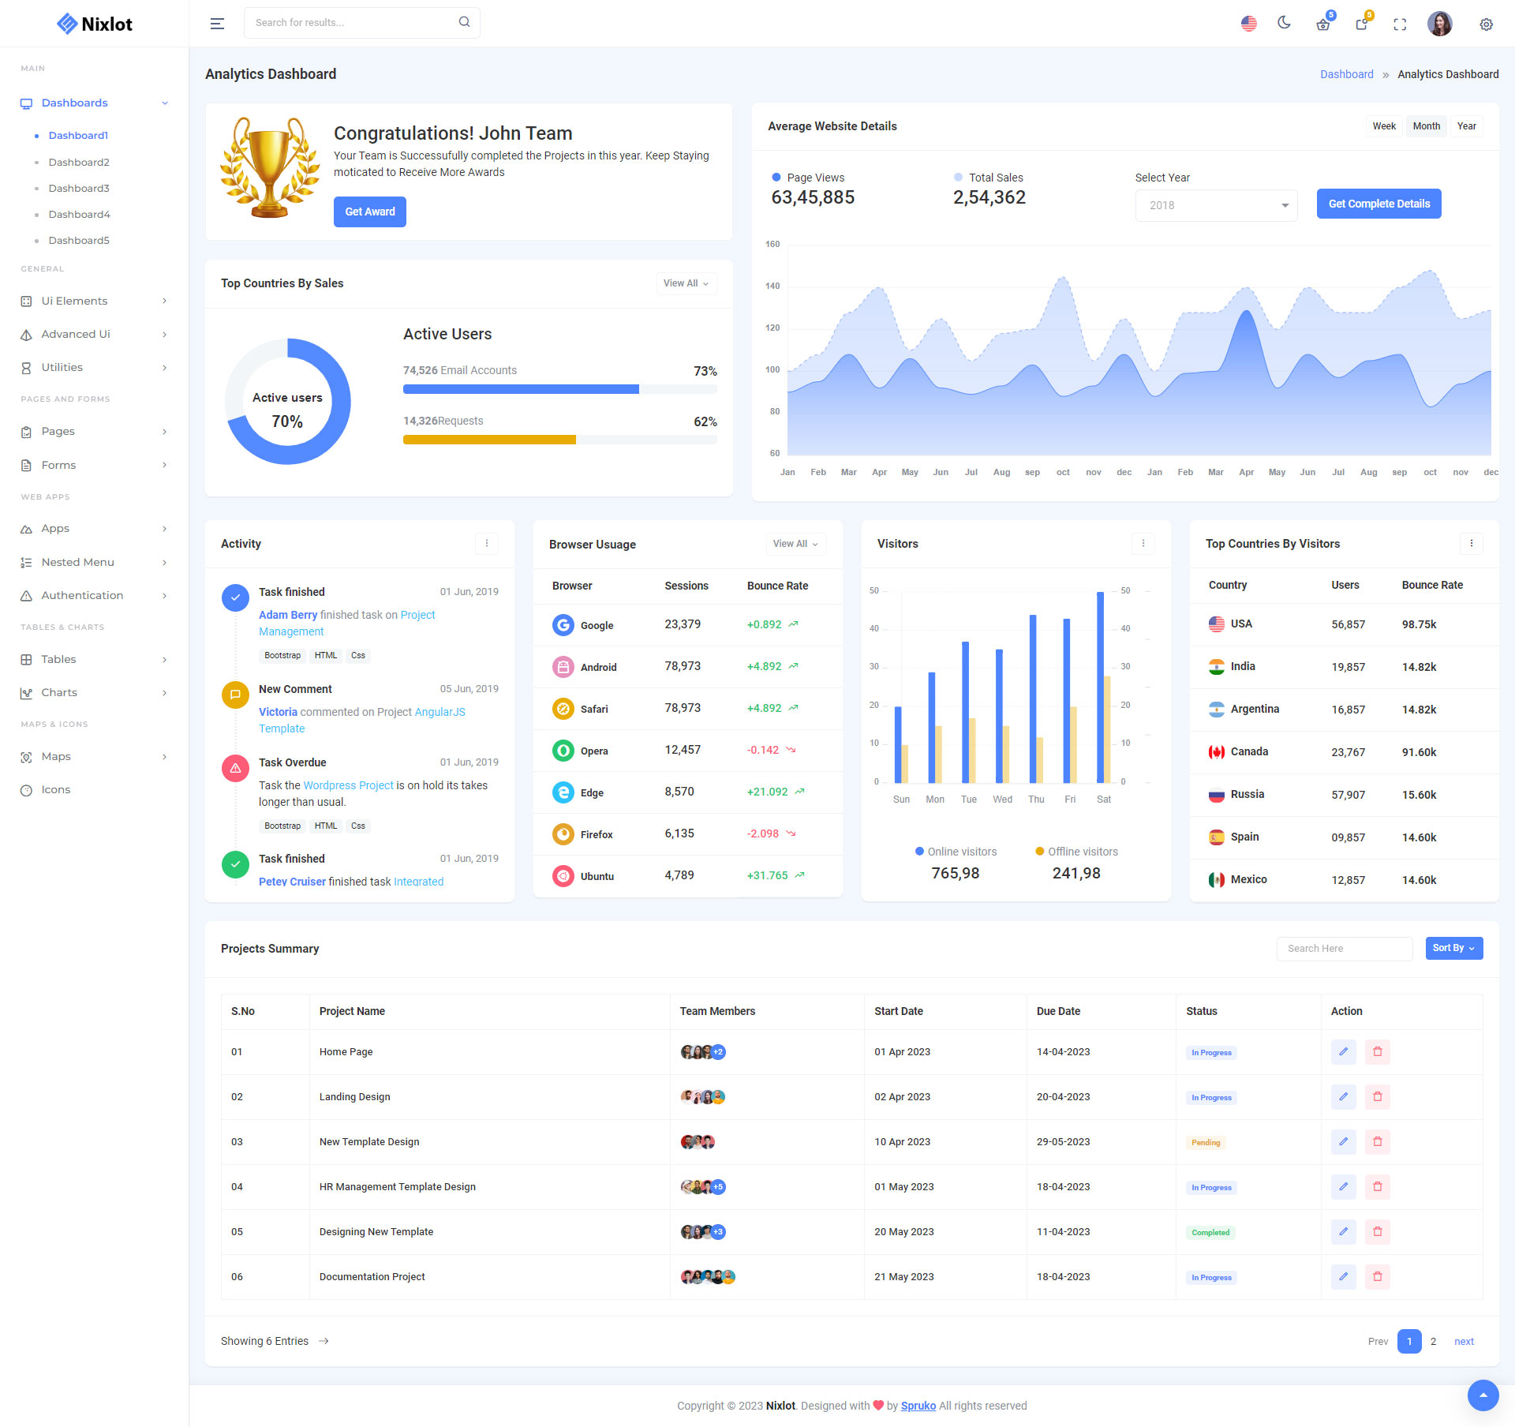Click the Get Complete Details button

pyautogui.click(x=1378, y=204)
